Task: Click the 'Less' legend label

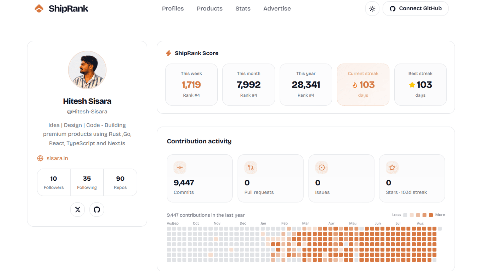Action: click(x=396, y=215)
